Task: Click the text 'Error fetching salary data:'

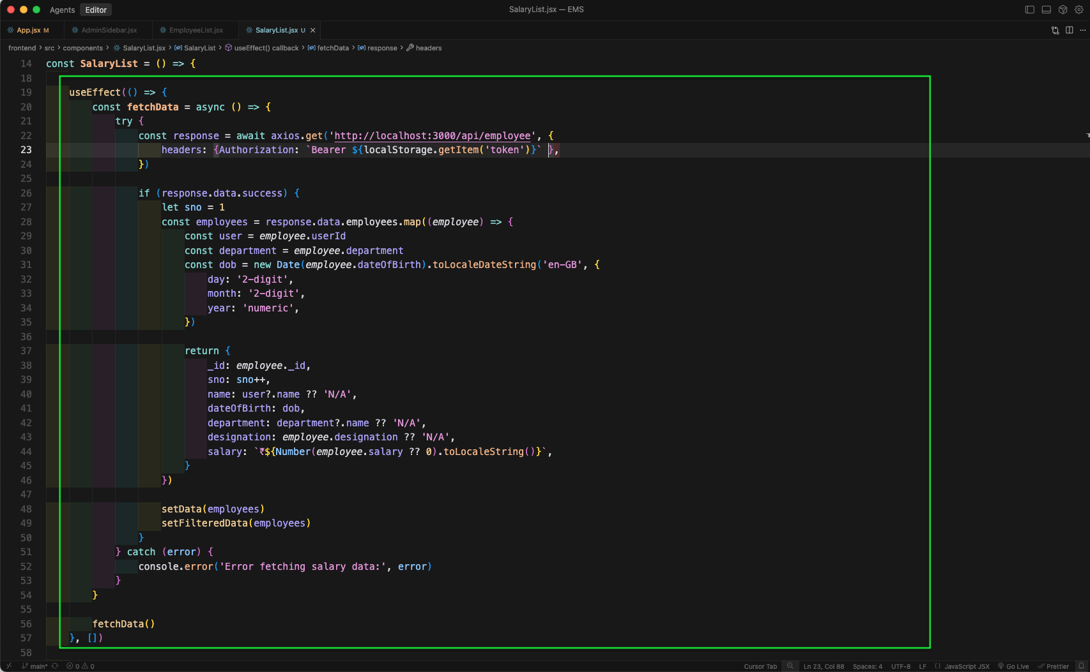Action: pyautogui.click(x=303, y=567)
